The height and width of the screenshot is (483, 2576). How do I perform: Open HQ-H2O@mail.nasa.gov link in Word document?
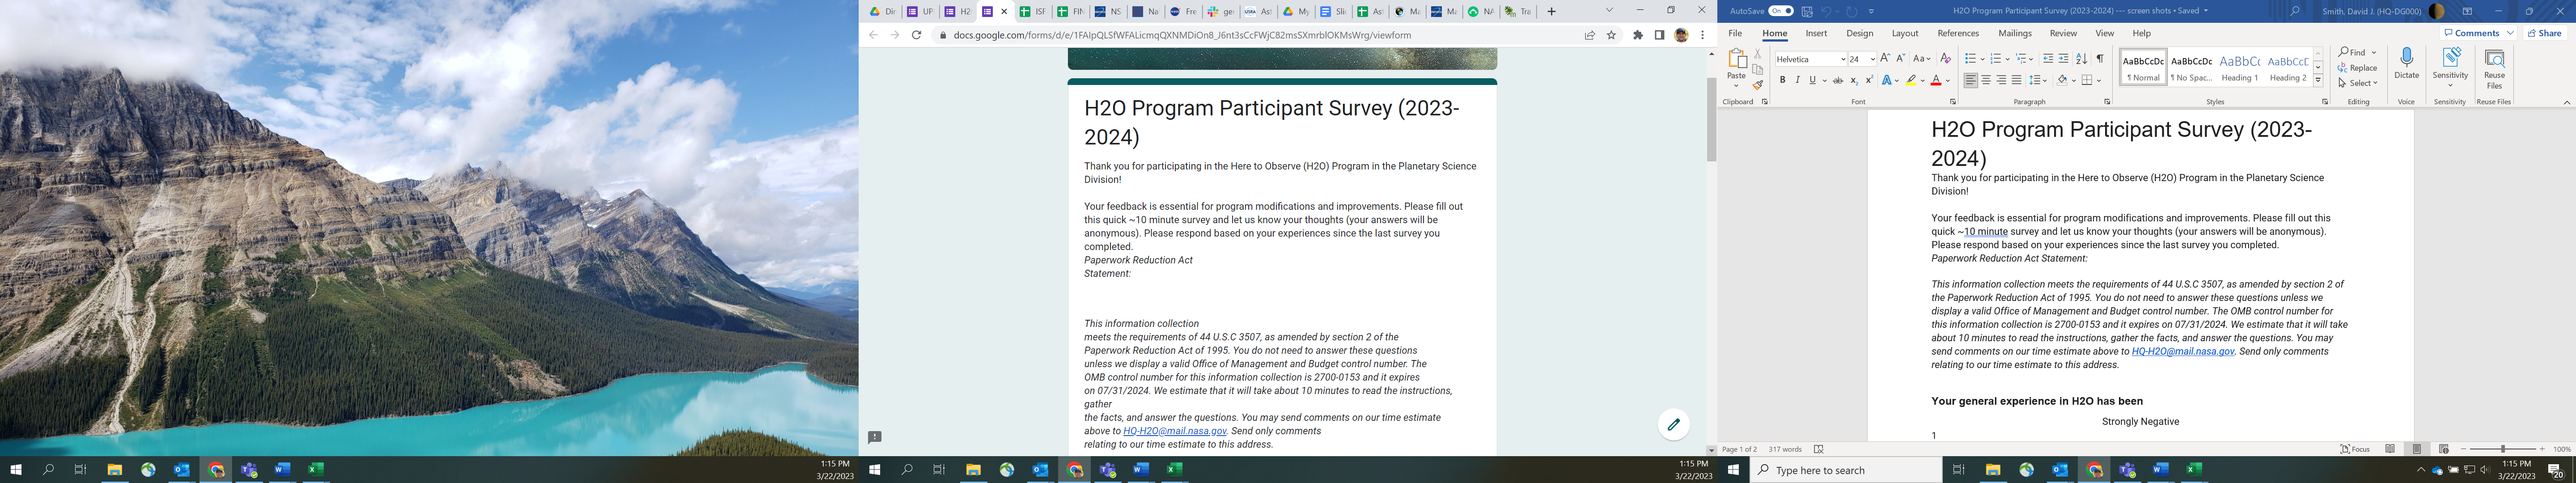(x=2182, y=351)
